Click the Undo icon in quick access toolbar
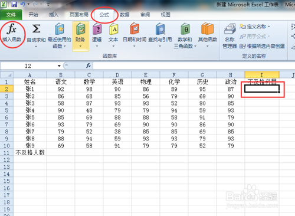The width and height of the screenshot is (295, 216). point(22,4)
